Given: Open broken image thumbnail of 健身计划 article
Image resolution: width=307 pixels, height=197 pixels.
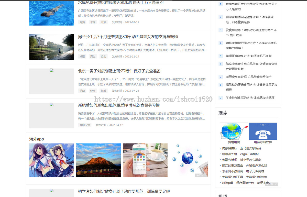Looking at the screenshot, I should point(52,193).
